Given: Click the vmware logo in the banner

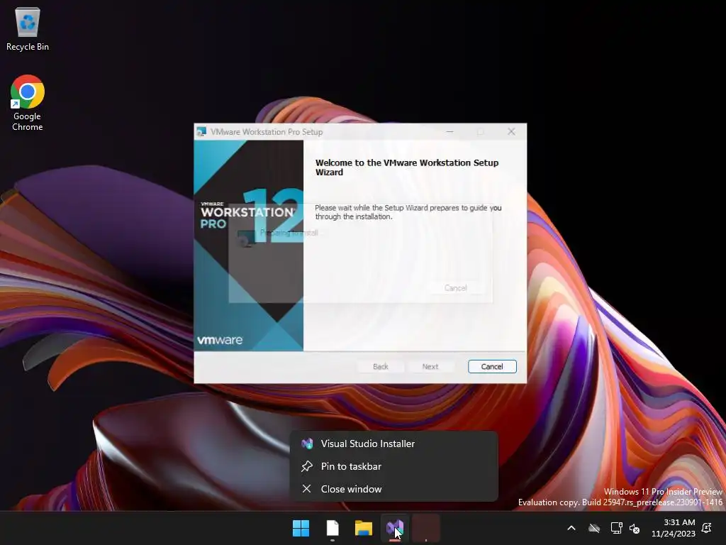Looking at the screenshot, I should click(220, 340).
